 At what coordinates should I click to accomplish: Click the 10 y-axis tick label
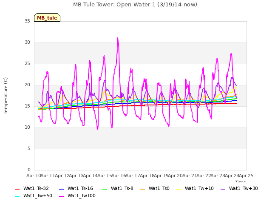click(x=27, y=127)
